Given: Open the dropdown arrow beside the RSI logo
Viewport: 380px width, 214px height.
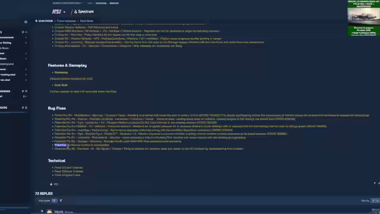Looking at the screenshot, I should tap(65, 12).
